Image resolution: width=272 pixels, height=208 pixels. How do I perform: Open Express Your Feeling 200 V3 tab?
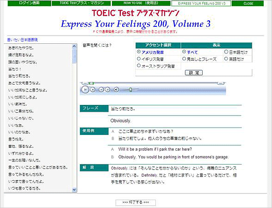(x=201, y=3)
